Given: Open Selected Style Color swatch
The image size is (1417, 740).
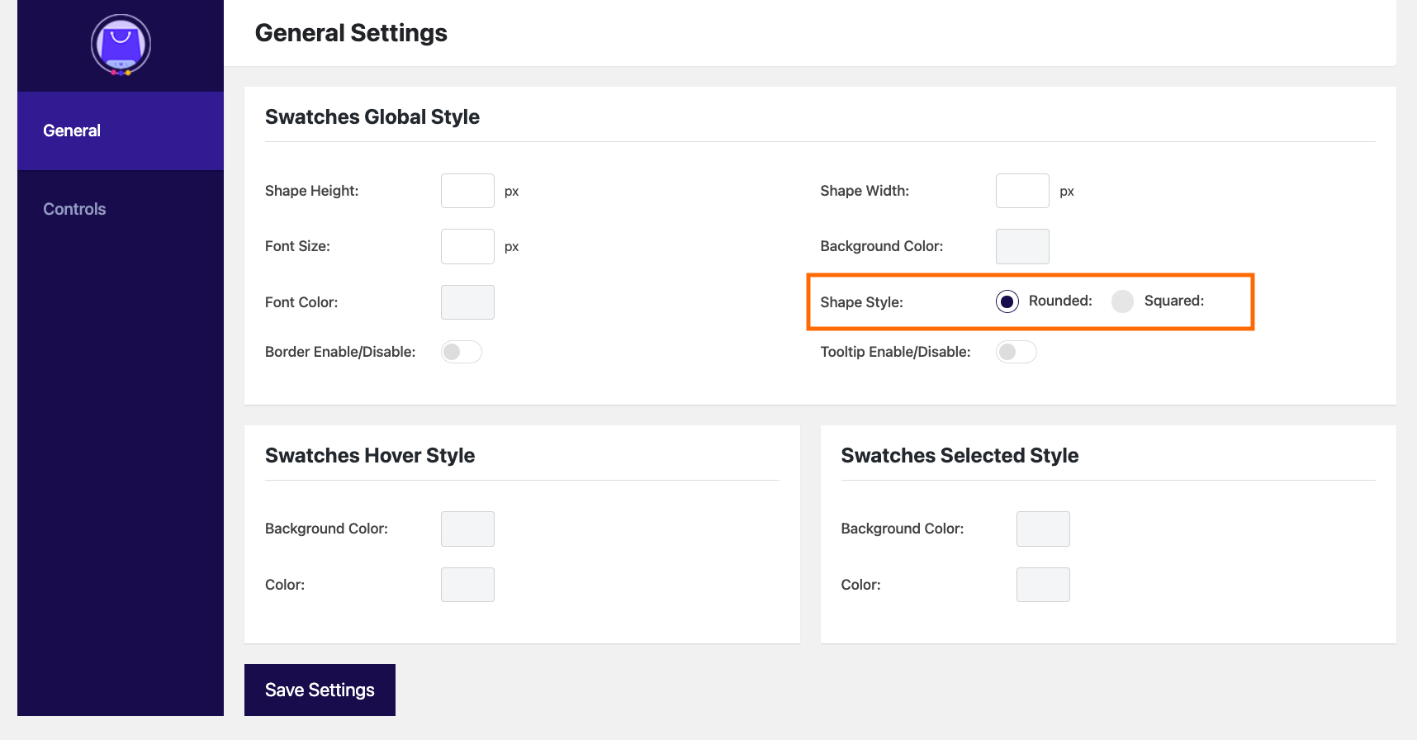Looking at the screenshot, I should [x=1043, y=585].
